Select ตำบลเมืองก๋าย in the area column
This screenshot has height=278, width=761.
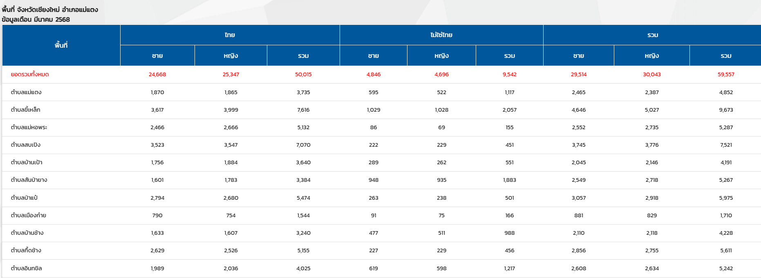coord(29,215)
